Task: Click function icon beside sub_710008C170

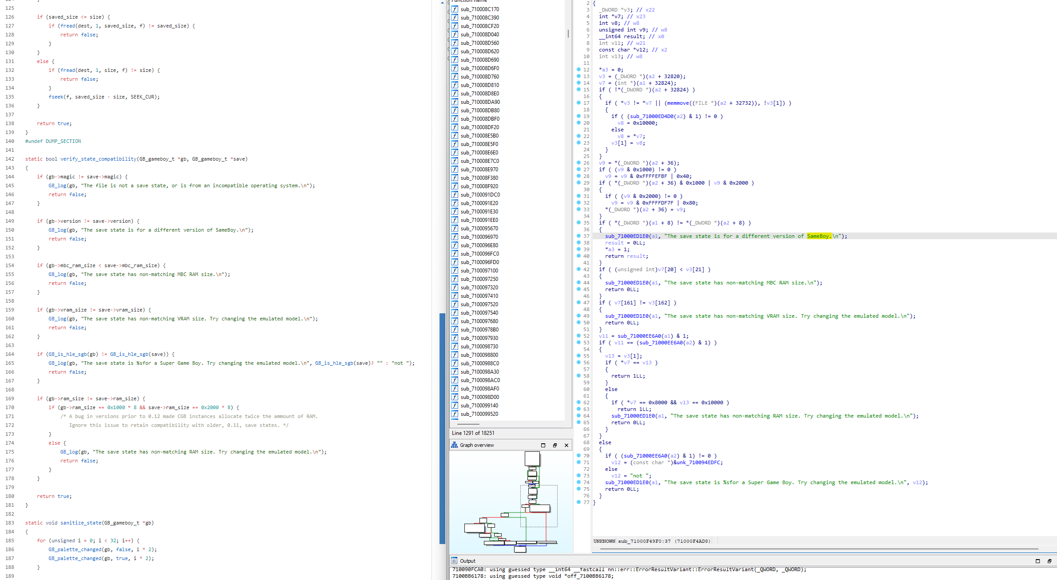Action: coord(455,9)
